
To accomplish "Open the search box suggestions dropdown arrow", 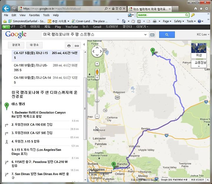I will click(x=145, y=35).
